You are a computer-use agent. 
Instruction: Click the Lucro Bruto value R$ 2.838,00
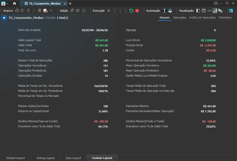(208, 40)
